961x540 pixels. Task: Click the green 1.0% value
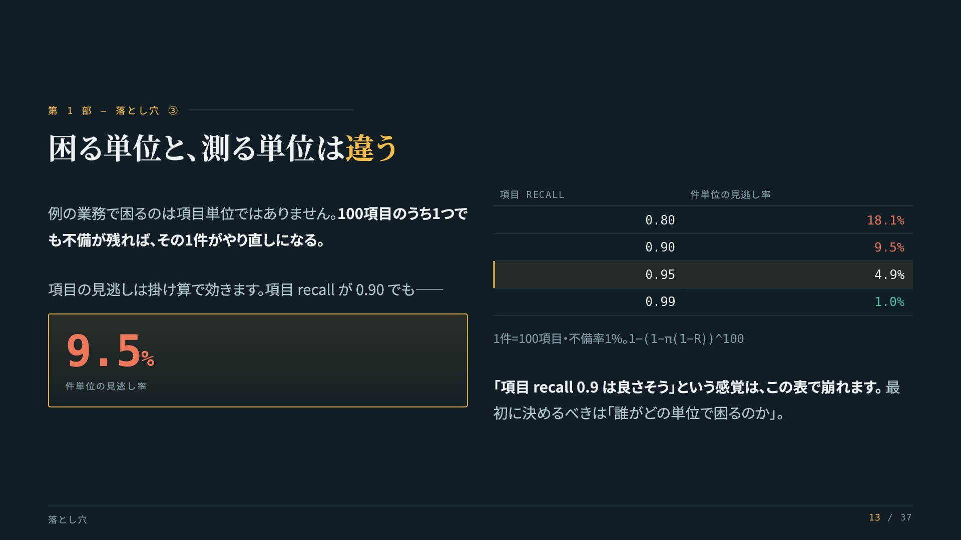[x=889, y=301]
